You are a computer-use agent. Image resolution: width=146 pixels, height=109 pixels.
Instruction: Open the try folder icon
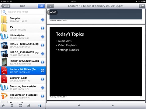point(4,28)
